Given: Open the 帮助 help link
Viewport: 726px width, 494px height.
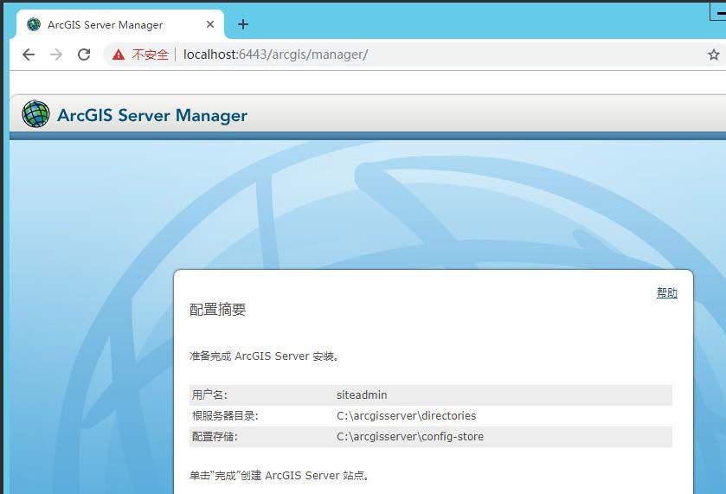Looking at the screenshot, I should (x=667, y=292).
